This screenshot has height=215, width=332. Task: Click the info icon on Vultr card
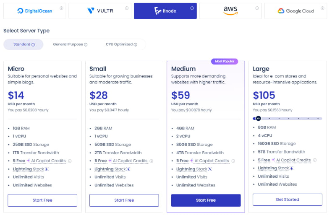coord(127,8)
